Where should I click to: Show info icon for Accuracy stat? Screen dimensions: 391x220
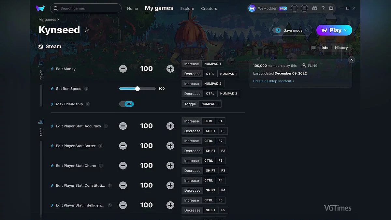pyautogui.click(x=106, y=126)
